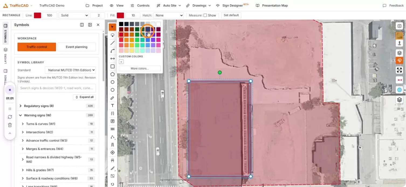The height and width of the screenshot is (187, 406).
Task: Click the search signs & devices field
Action: (57, 88)
